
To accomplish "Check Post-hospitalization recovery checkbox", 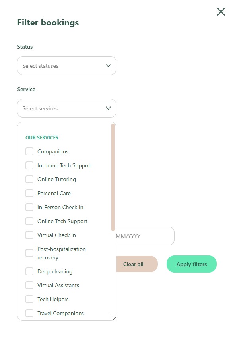I will 29,253.
